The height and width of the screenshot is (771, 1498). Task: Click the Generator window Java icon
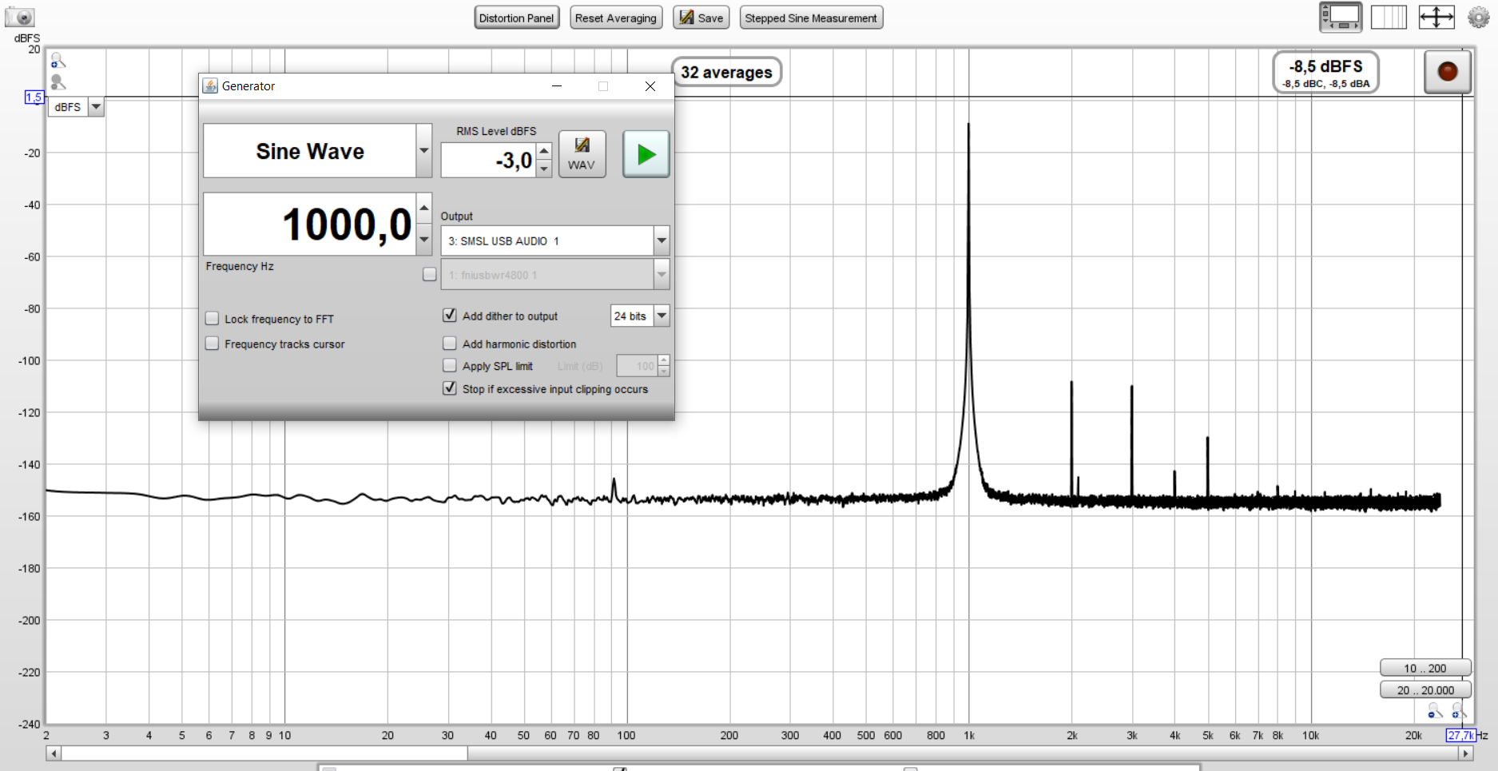tap(210, 86)
